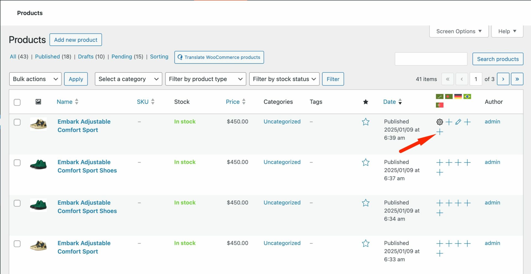Click the image thumbnail column header icon
531x274 pixels.
[38, 102]
